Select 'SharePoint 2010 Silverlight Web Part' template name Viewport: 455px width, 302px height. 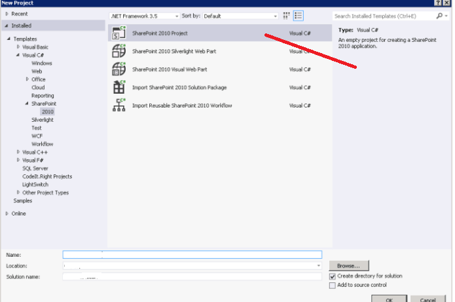174,51
